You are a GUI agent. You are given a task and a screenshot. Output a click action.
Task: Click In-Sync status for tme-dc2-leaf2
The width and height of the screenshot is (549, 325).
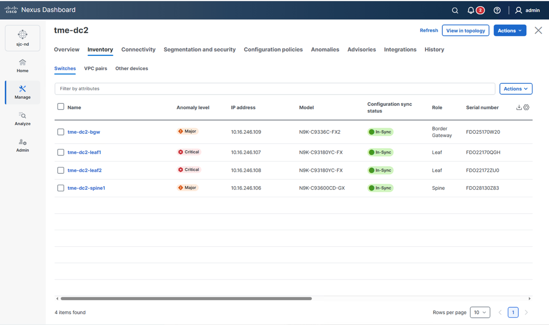pos(380,170)
